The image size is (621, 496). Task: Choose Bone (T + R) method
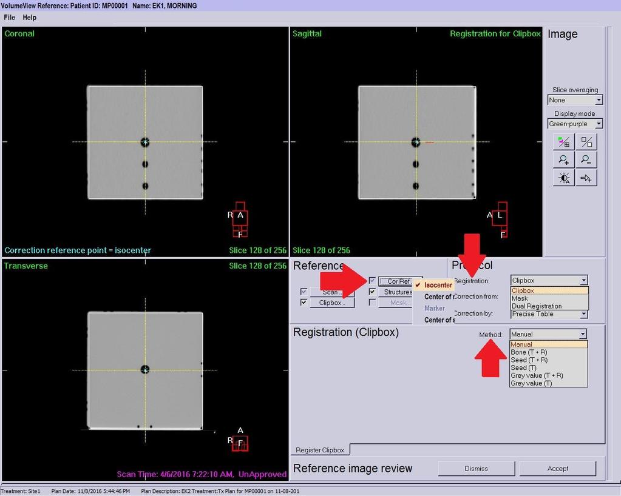tap(549, 352)
